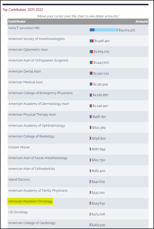Select the American College of Cardiology row
The image size is (154, 229).
(x=78, y=224)
